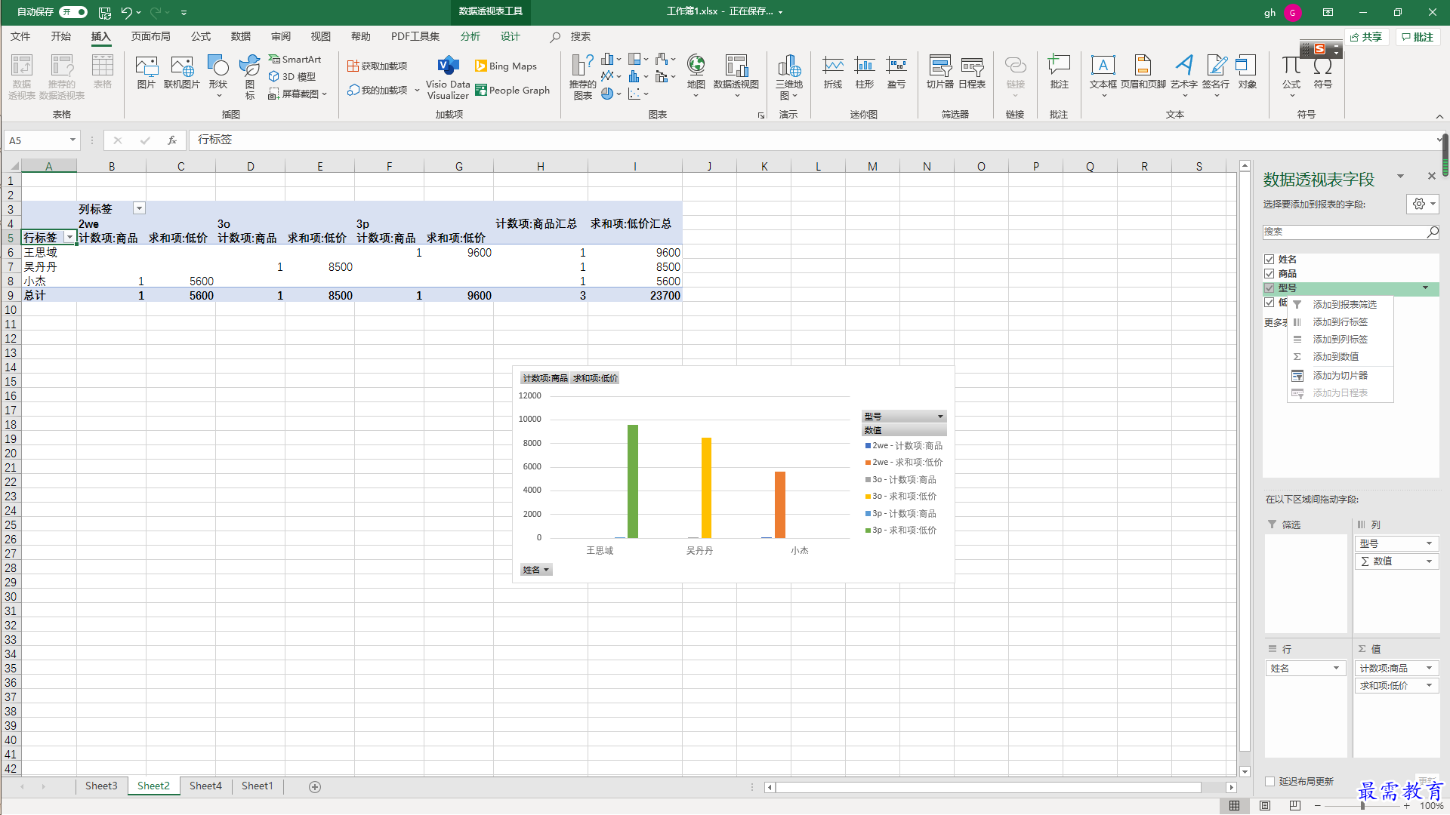Close the PivotTable Fields pane
The image size is (1450, 815).
(x=1431, y=176)
